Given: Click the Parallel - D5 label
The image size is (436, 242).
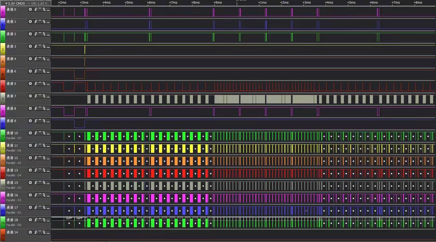Looking at the screenshot, I should (x=14, y=163).
